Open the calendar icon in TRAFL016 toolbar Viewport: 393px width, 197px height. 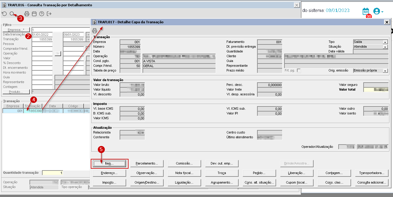pos(34,14)
